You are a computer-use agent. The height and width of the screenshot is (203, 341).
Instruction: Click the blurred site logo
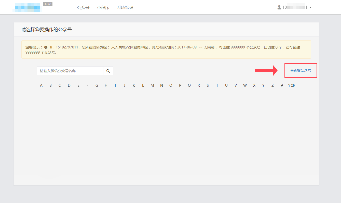point(28,8)
